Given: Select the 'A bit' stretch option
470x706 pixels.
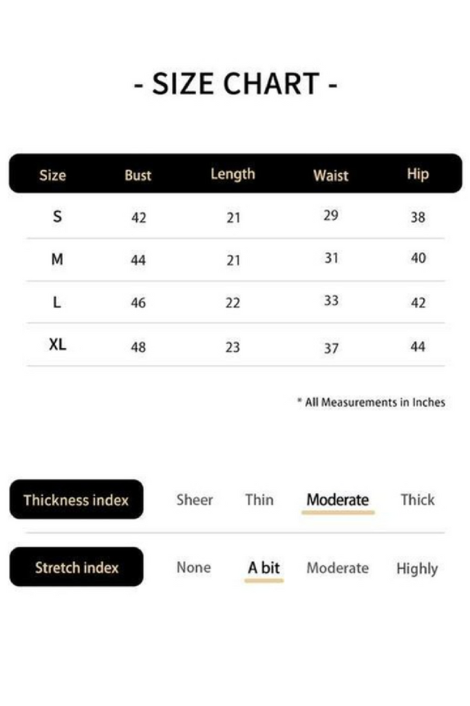Looking at the screenshot, I should (x=264, y=568).
